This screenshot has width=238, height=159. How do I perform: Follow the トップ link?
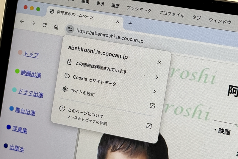(x=31, y=54)
